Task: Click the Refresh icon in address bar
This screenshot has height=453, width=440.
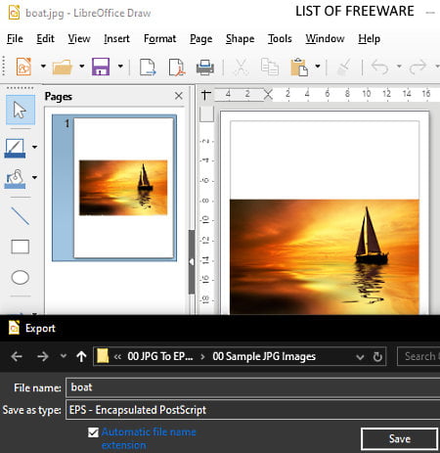Action: (377, 357)
